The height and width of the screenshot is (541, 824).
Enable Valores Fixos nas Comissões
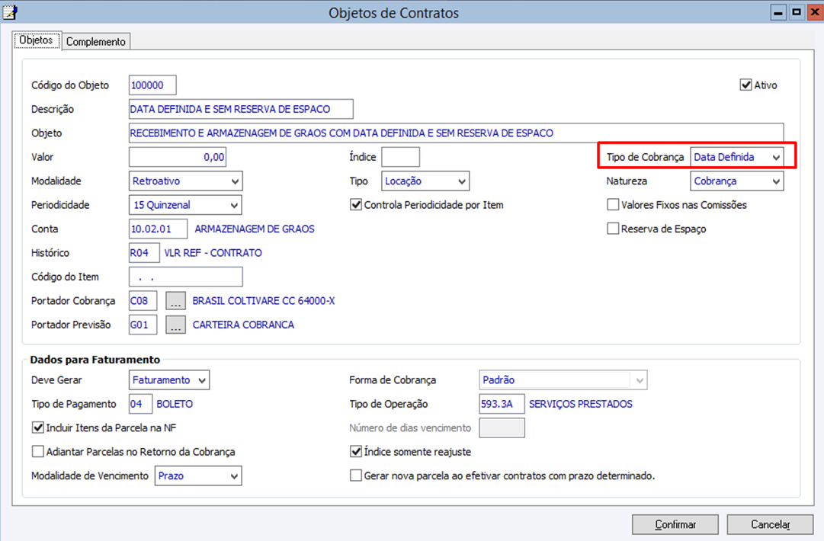[613, 205]
